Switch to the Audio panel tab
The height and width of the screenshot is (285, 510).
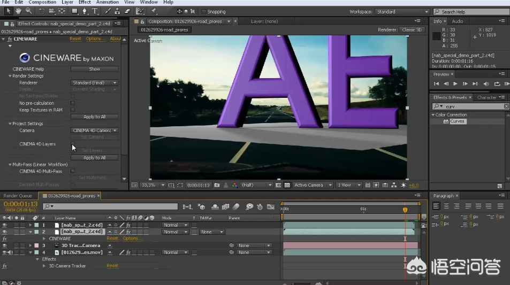[458, 21]
